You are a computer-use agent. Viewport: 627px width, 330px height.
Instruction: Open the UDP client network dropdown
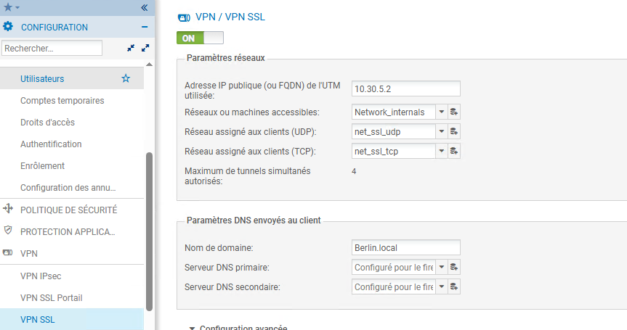coord(441,131)
